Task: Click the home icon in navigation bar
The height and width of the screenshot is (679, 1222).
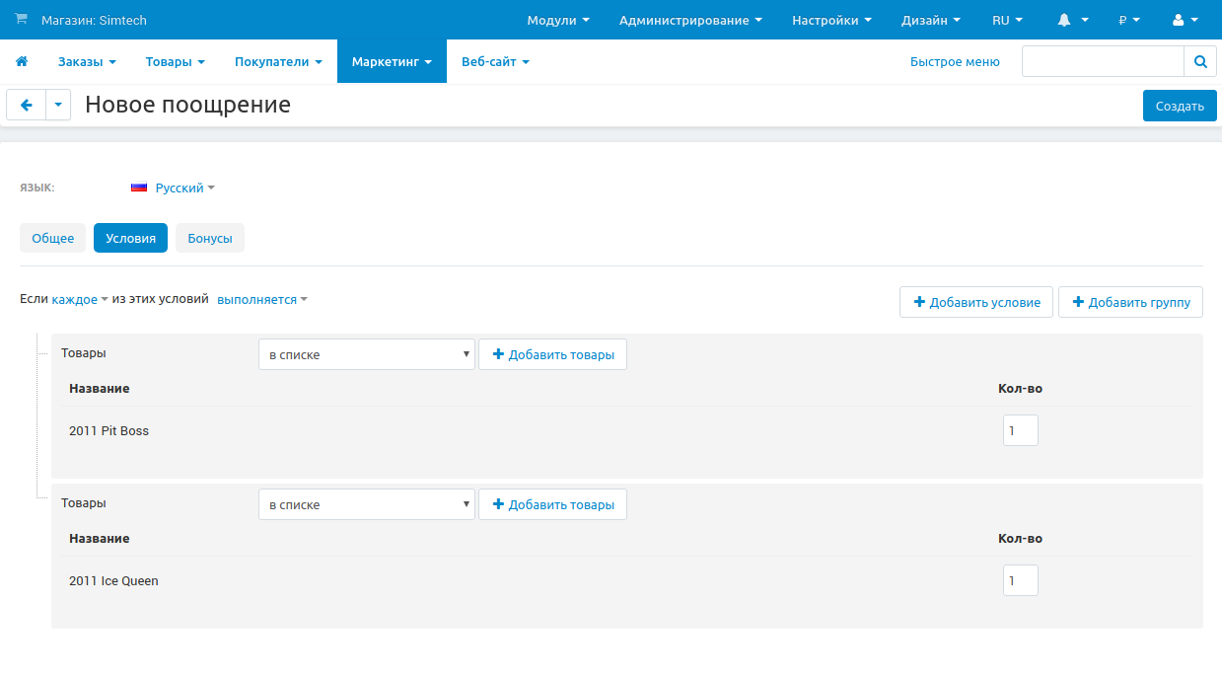Action: click(22, 61)
